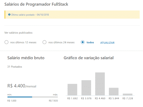Click the 'Ver salários publicados:' label
The height and width of the screenshot is (107, 143).
pyautogui.click(x=18, y=33)
